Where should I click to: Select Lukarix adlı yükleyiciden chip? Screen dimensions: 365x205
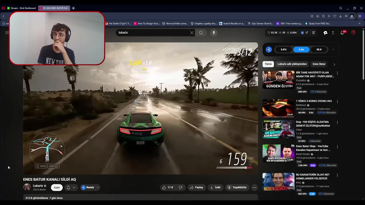click(292, 64)
